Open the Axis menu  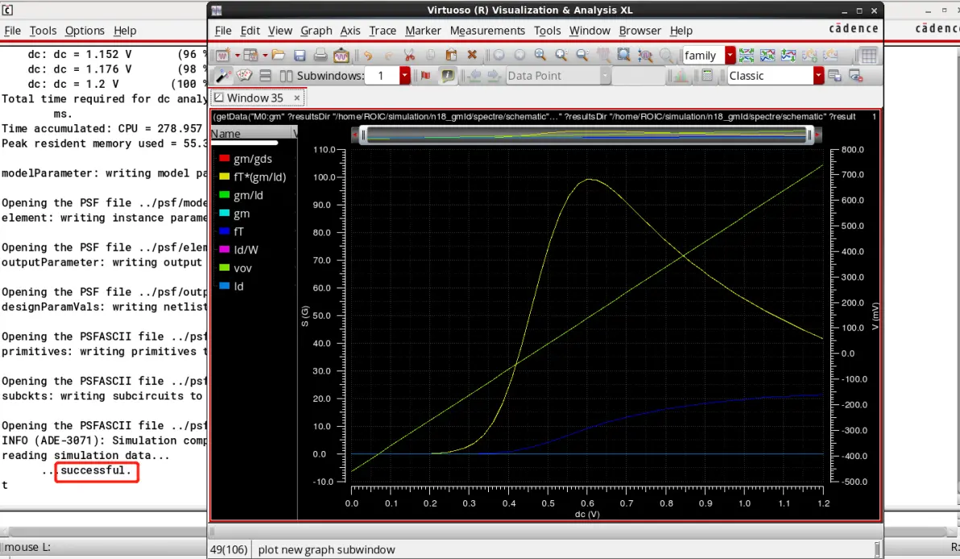[x=350, y=31]
